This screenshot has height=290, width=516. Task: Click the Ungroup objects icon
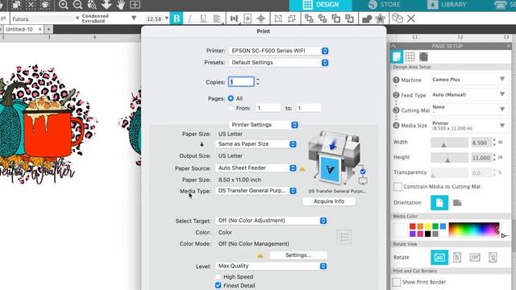[x=292, y=19]
